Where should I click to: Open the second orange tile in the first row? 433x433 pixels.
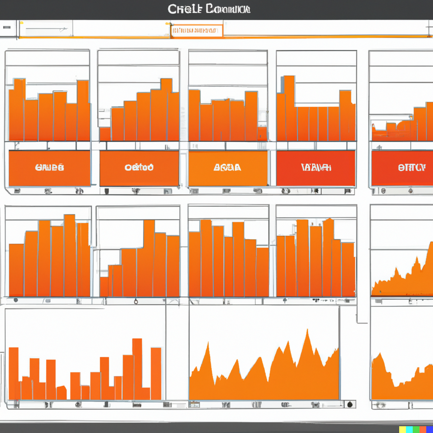pos(139,168)
